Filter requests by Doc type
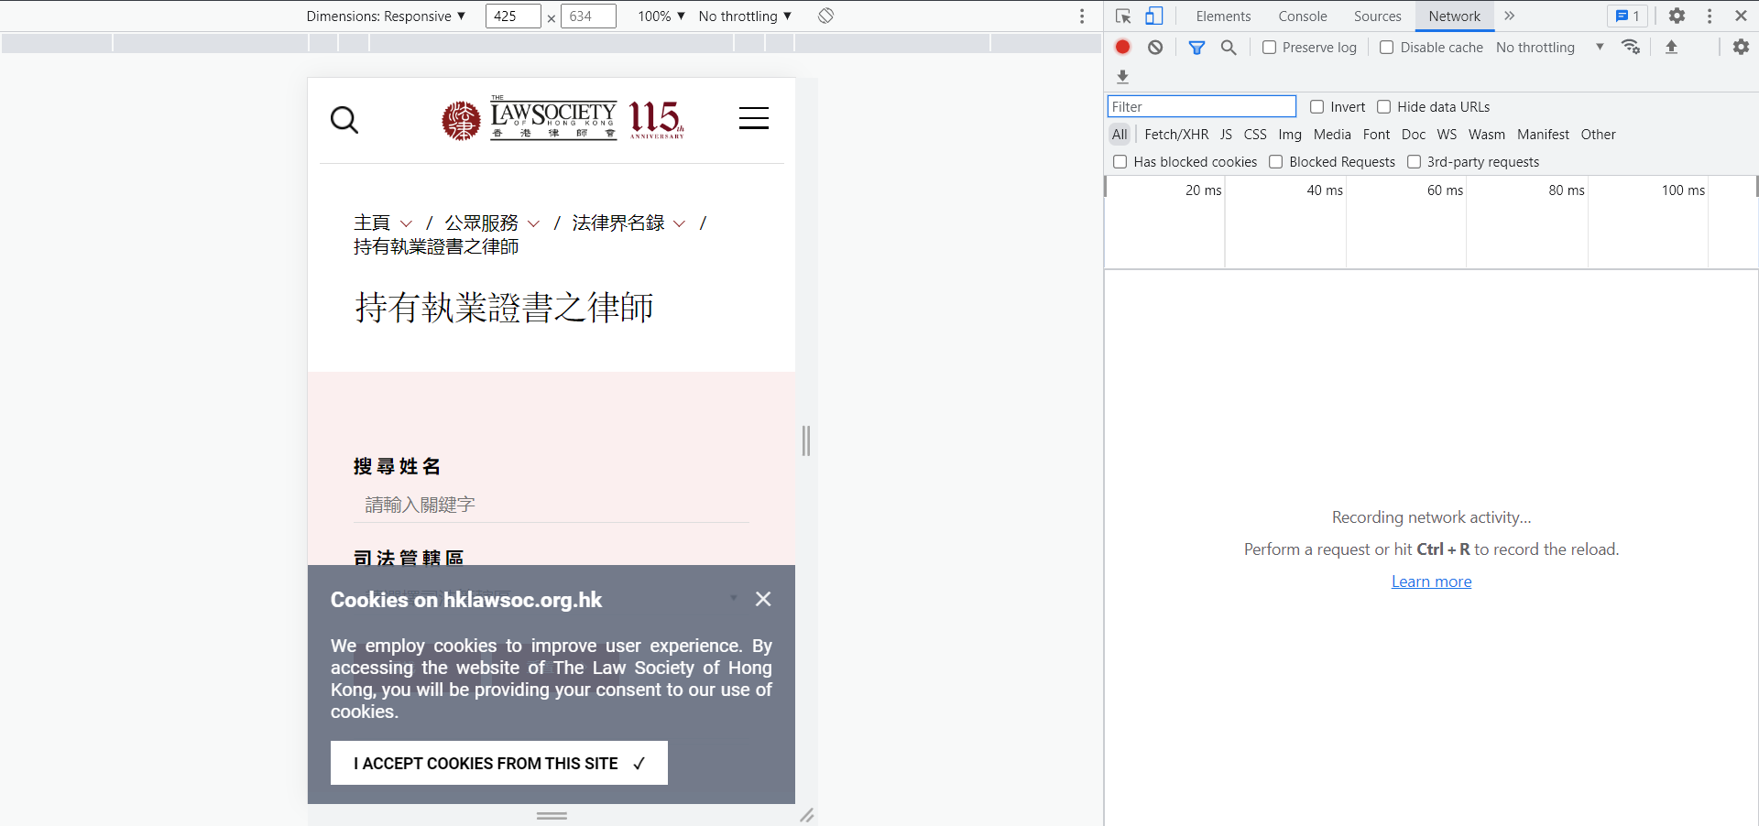This screenshot has width=1759, height=826. [1414, 134]
